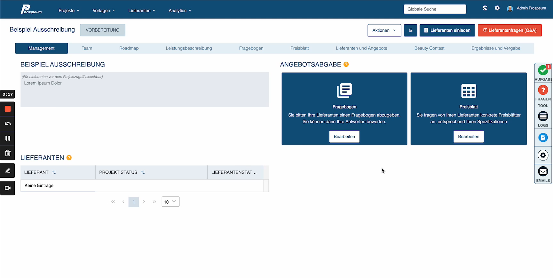The image size is (553, 278).
Task: Expand the Projekte menu
Action: pyautogui.click(x=69, y=11)
